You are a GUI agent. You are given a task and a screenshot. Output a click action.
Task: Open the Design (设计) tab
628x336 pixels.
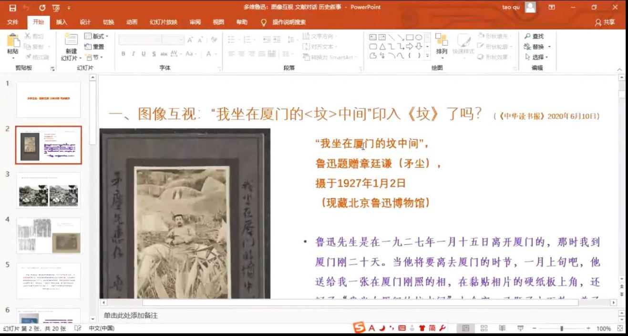point(85,22)
